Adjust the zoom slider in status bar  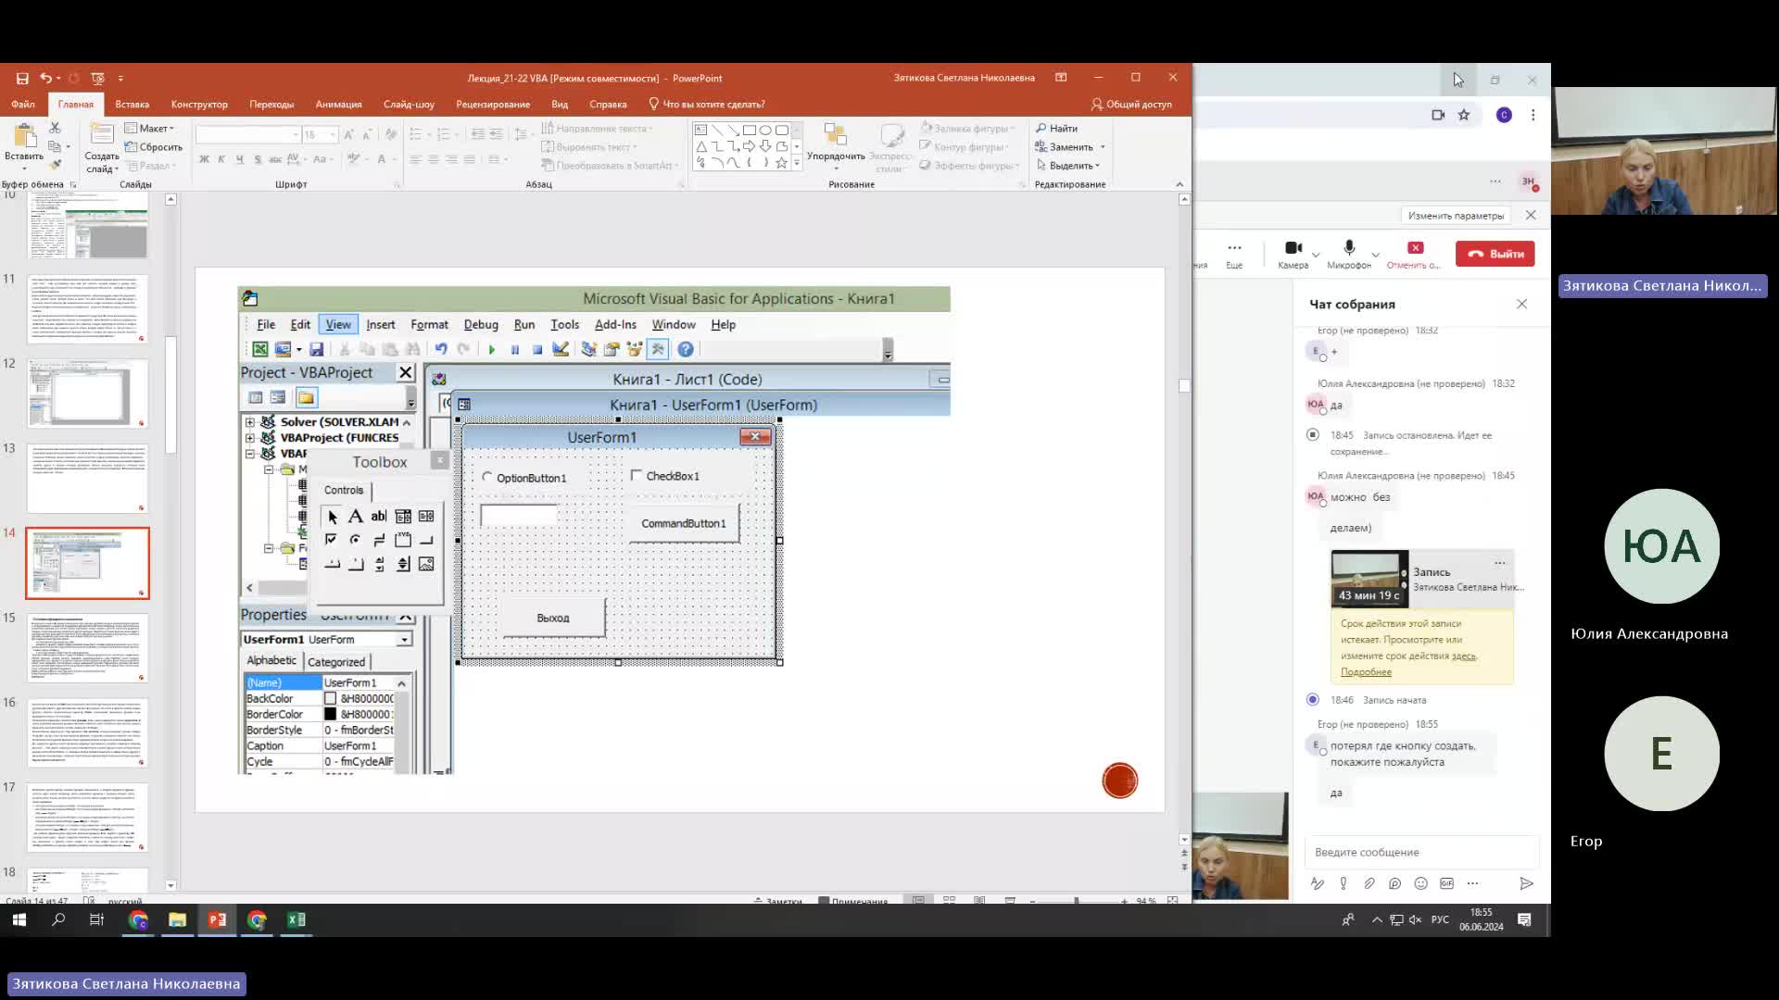click(1077, 900)
